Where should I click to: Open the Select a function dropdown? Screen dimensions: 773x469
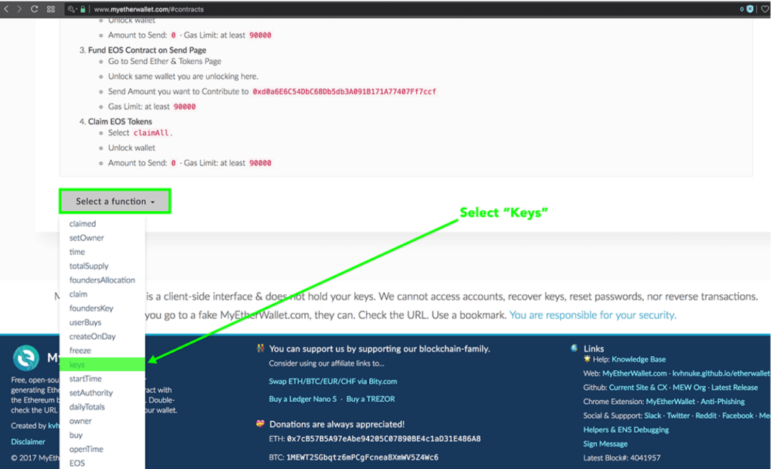pyautogui.click(x=115, y=201)
